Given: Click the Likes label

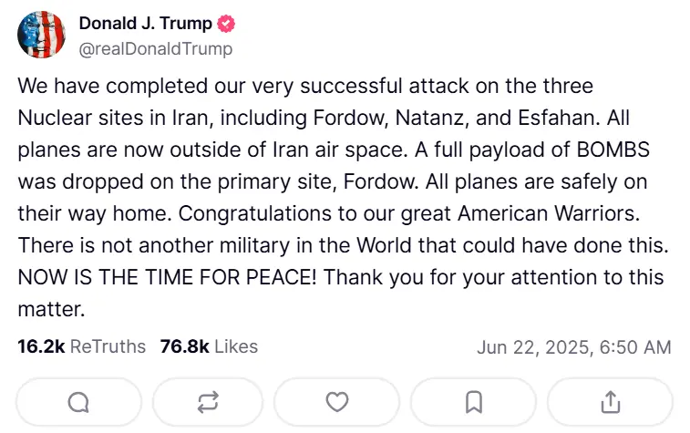Looking at the screenshot, I should tap(236, 346).
